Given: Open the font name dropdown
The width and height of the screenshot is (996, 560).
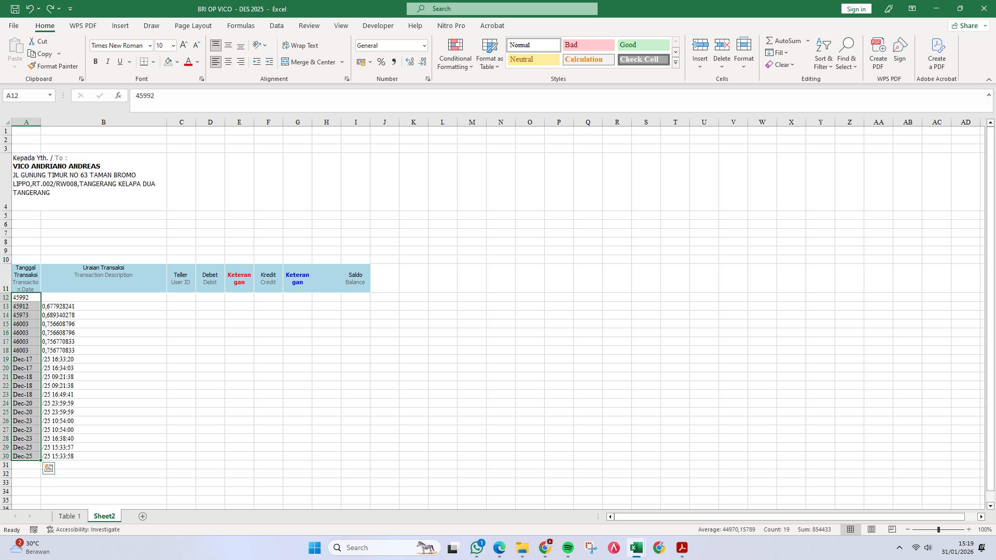Looking at the screenshot, I should coord(149,45).
